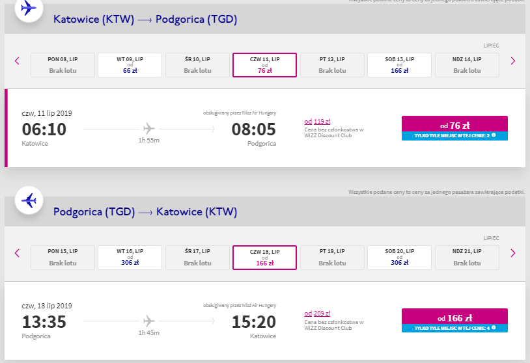Go to dates before PON 15, LIP
The image size is (530, 363).
pyautogui.click(x=17, y=253)
